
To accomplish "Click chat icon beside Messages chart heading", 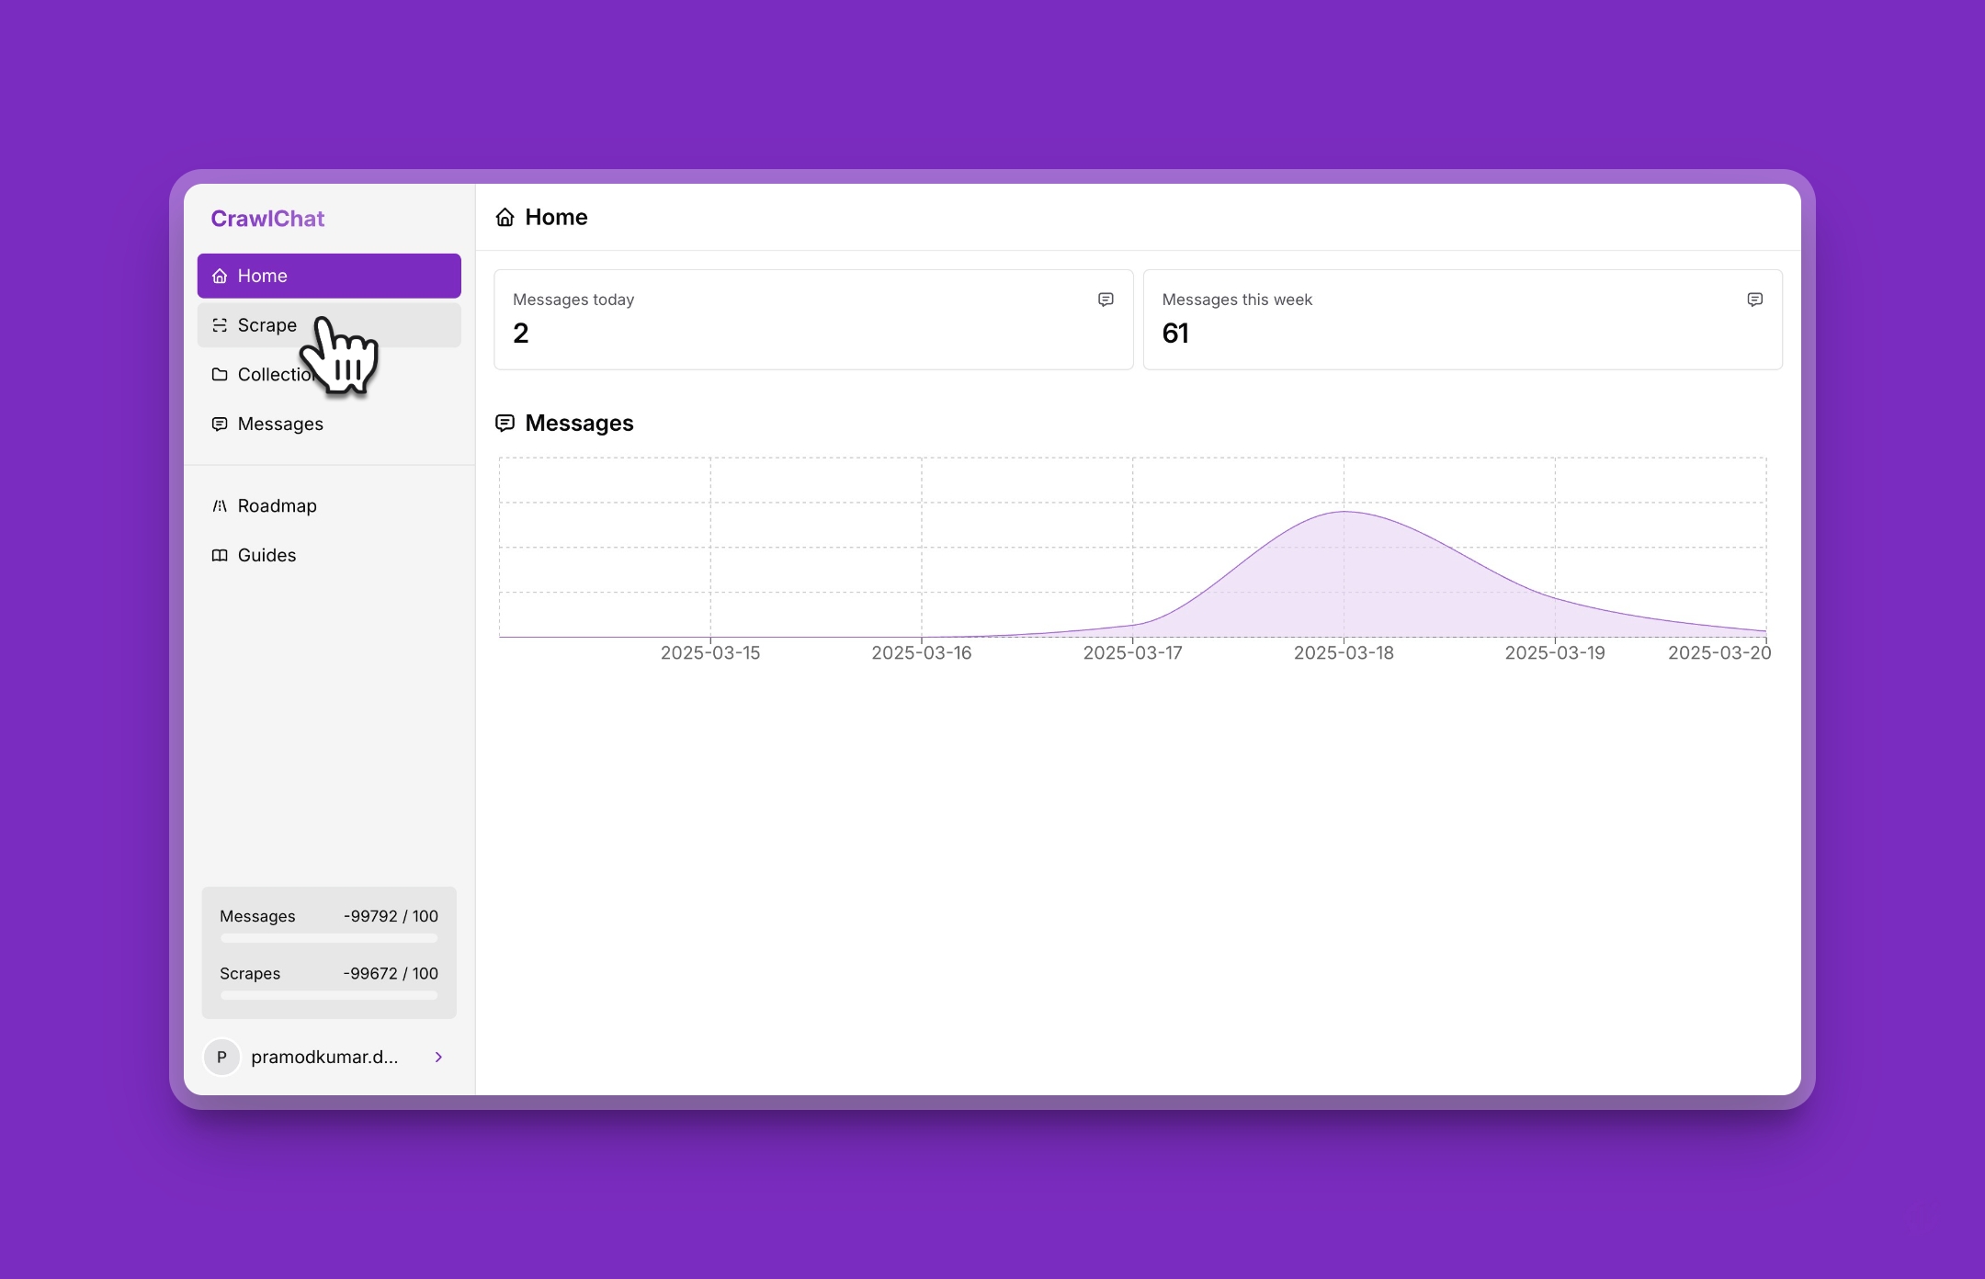I will point(505,424).
